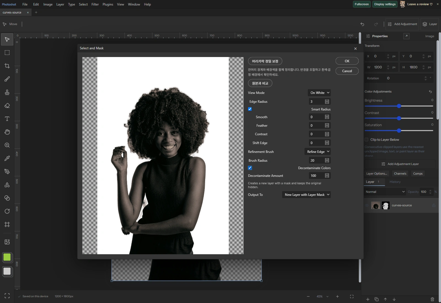This screenshot has height=303, width=441.
Task: Select the Hand pan tool
Action: [7, 132]
